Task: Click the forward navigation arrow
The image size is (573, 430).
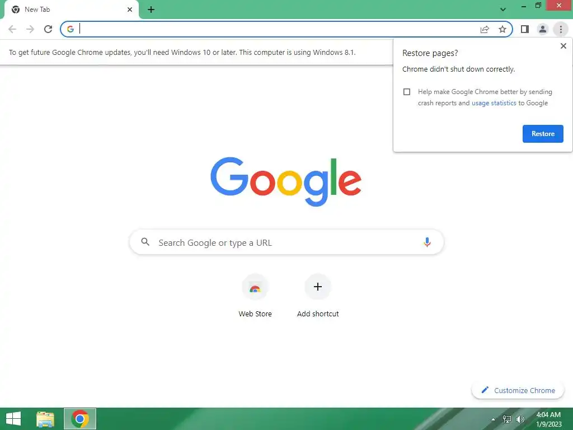Action: tap(30, 29)
